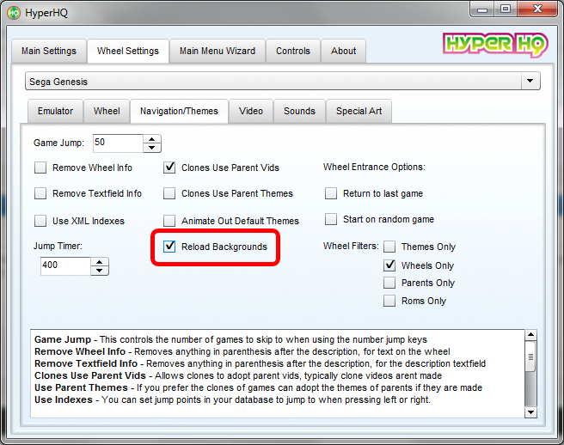Open the Sega Genesis system dropdown
564x445 pixels.
[282, 82]
